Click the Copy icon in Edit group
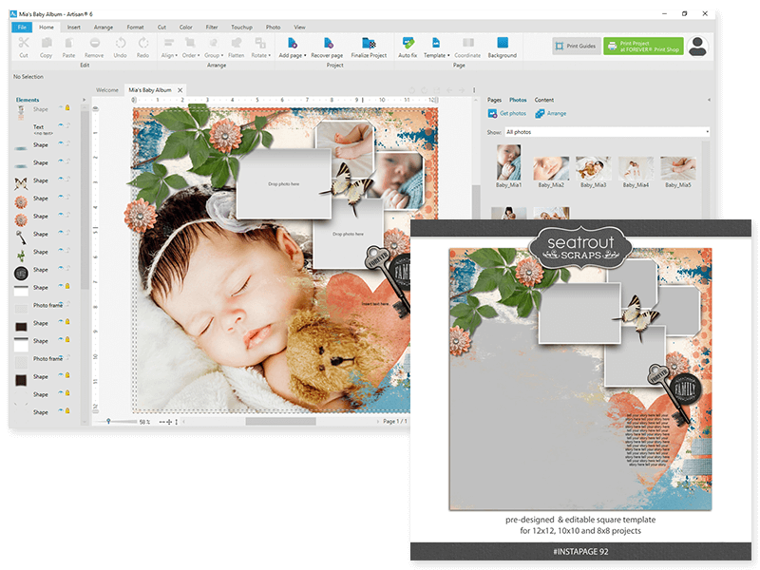Viewport: 760px width, 570px height. point(46,43)
